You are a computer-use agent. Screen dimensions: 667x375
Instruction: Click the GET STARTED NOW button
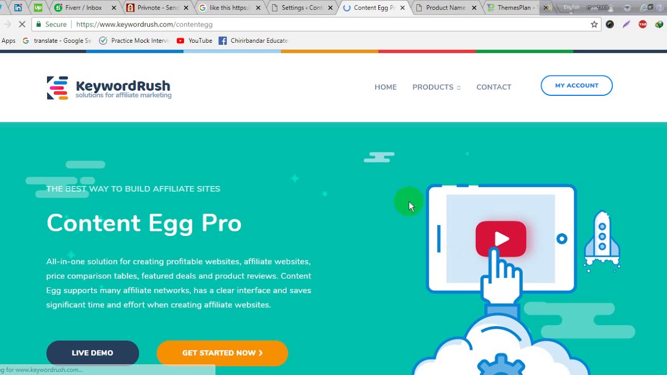(223, 353)
